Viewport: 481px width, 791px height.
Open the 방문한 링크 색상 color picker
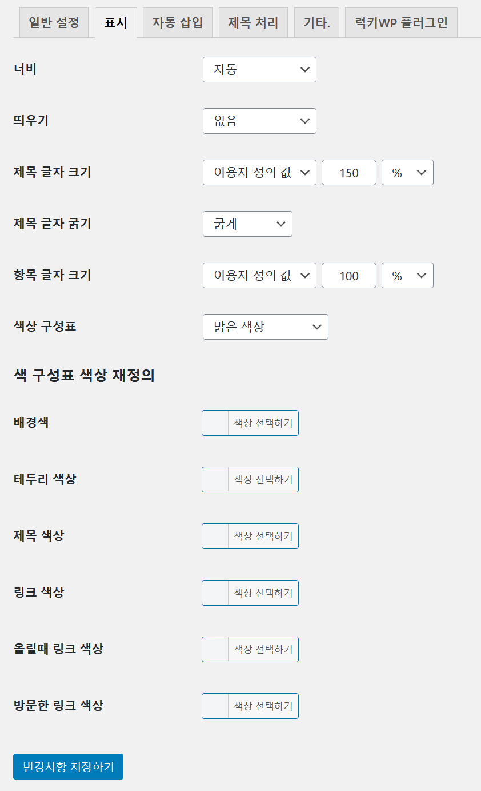[250, 706]
